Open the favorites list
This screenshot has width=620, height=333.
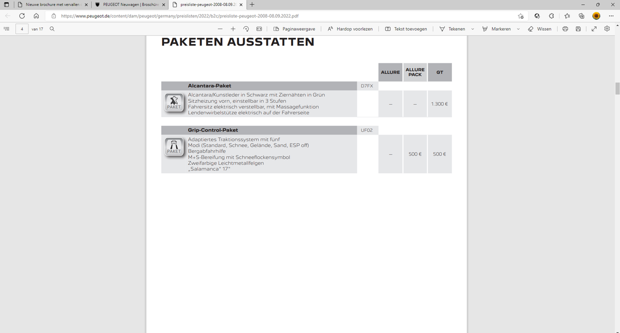(567, 15)
